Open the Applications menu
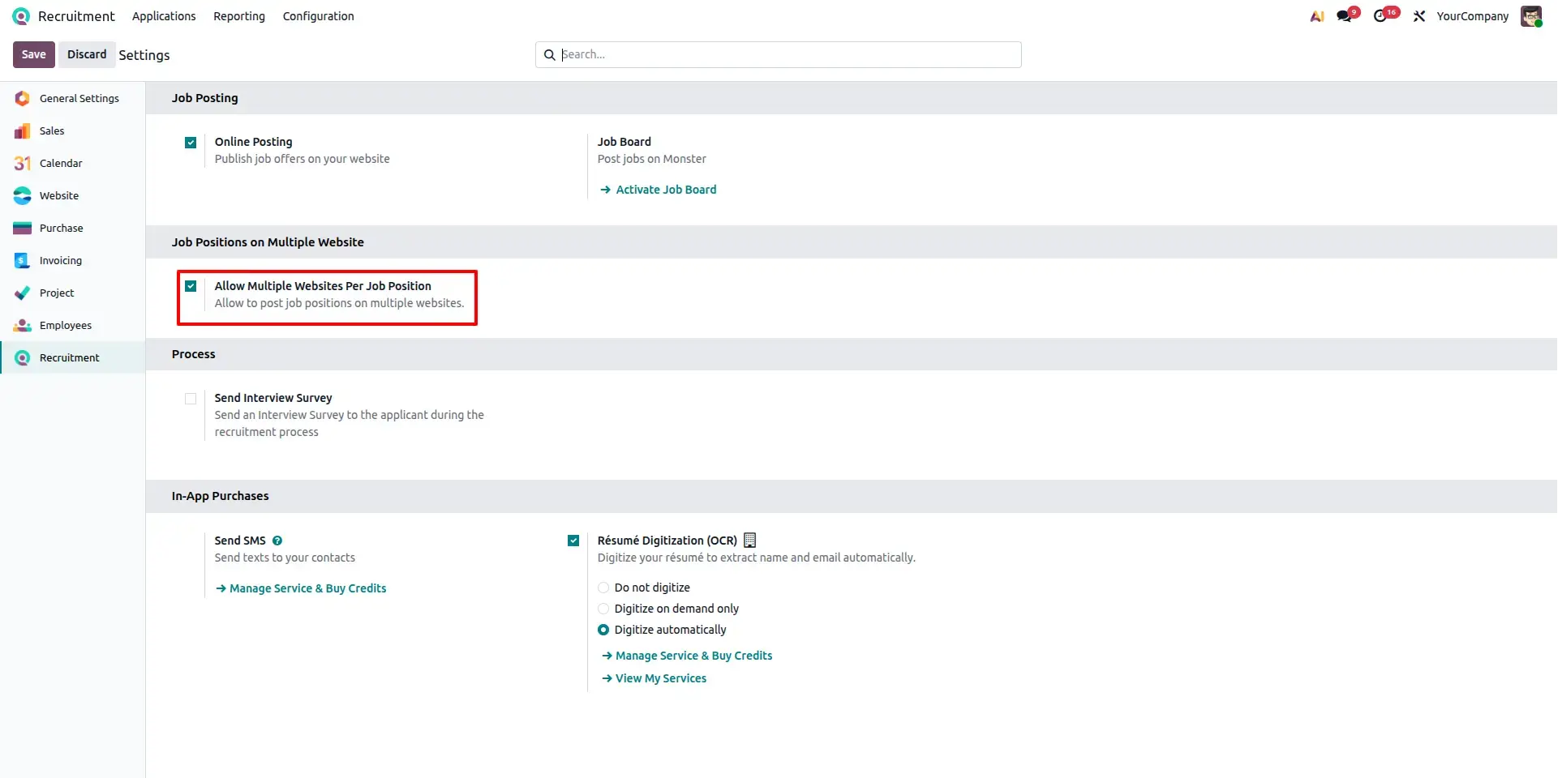The width and height of the screenshot is (1558, 778). [164, 16]
